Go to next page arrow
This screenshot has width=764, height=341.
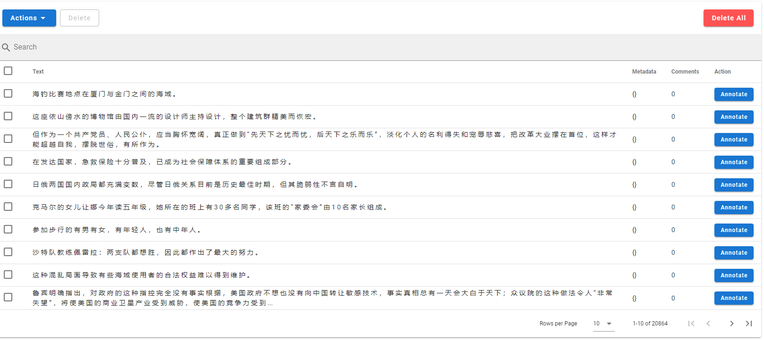point(732,324)
